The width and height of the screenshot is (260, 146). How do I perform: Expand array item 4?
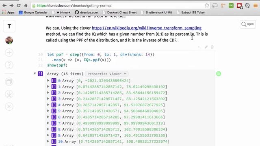point(48,105)
